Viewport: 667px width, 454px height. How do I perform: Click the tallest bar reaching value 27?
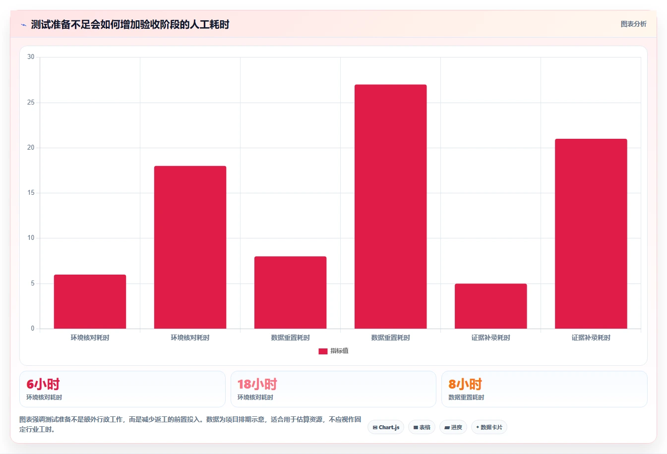[x=391, y=207]
